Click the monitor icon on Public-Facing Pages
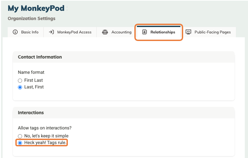This screenshot has width=248, height=158. [189, 32]
